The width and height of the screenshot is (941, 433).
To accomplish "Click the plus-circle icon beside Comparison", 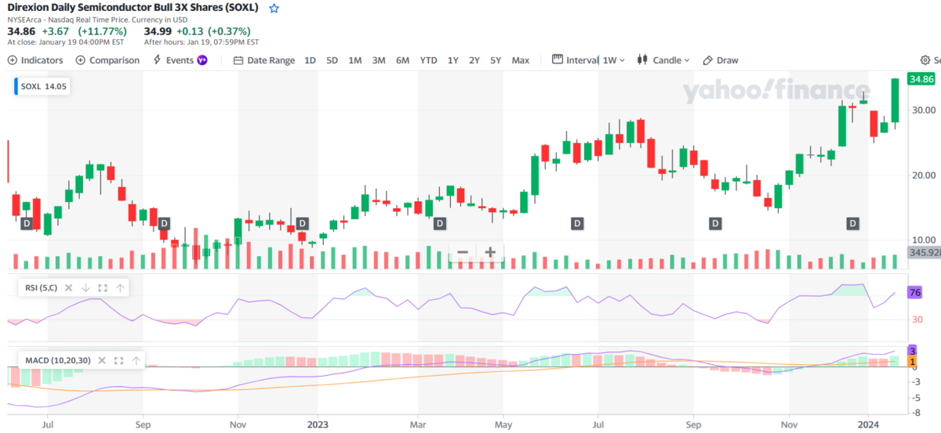I will 81,60.
